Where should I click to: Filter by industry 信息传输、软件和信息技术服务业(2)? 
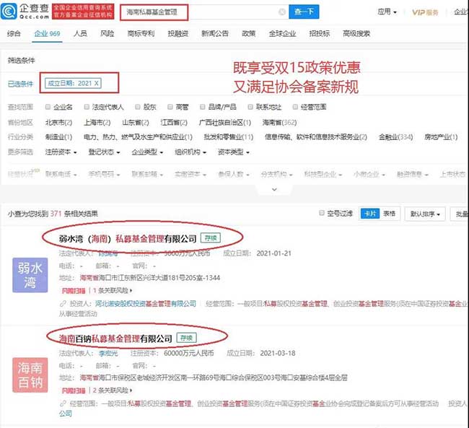click(x=316, y=137)
